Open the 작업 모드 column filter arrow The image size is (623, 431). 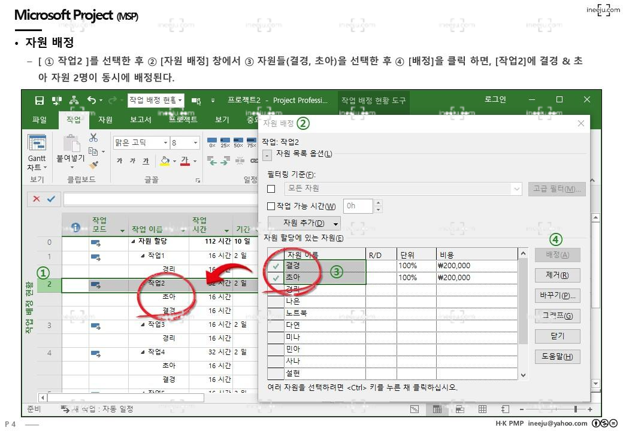click(x=122, y=230)
